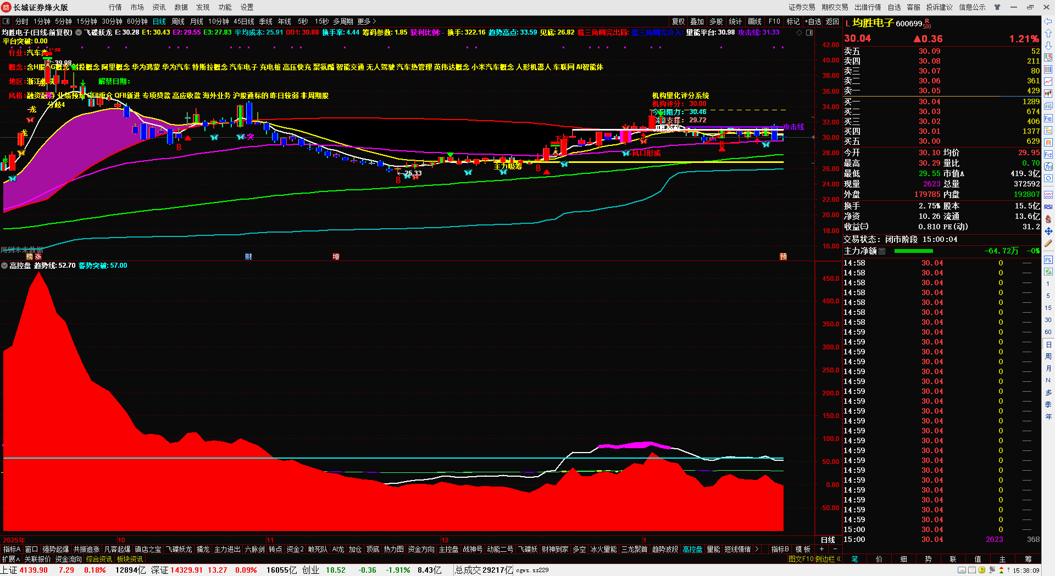1055x576 pixels.
Task: Toggle the 复权 adjustment option
Action: [679, 21]
